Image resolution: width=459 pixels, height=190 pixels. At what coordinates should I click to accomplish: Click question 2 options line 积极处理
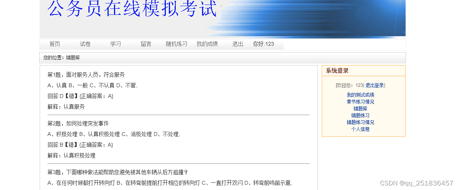coord(114,134)
